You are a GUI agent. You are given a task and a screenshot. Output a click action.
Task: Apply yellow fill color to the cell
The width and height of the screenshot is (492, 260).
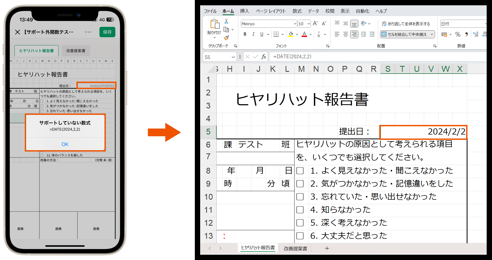pos(291,34)
